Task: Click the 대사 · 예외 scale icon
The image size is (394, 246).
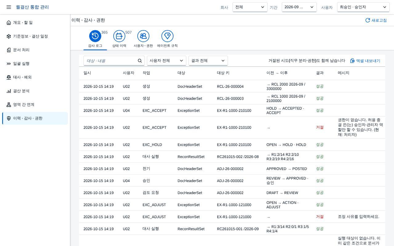Action: (9, 77)
